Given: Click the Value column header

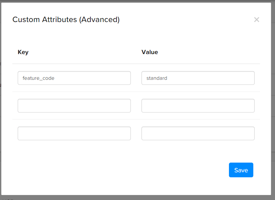Looking at the screenshot, I should 150,52.
